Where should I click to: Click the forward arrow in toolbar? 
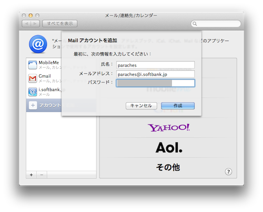click(x=35, y=24)
